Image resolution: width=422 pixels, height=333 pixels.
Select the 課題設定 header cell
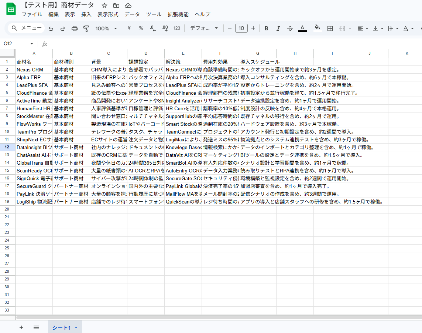[x=145, y=62]
